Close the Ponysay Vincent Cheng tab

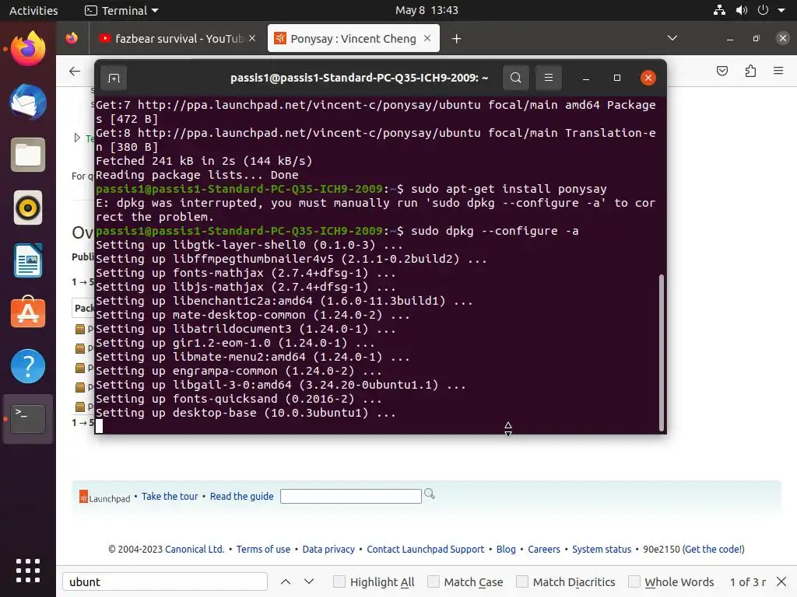427,39
